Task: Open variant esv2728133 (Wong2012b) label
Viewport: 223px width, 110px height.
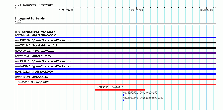Action: (x=34, y=82)
